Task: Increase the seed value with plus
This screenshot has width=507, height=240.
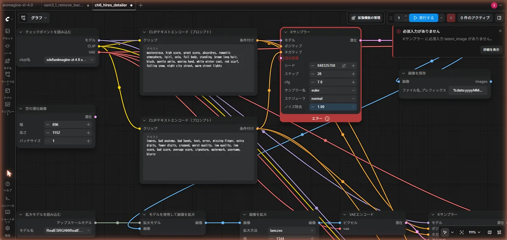Action: [353, 65]
